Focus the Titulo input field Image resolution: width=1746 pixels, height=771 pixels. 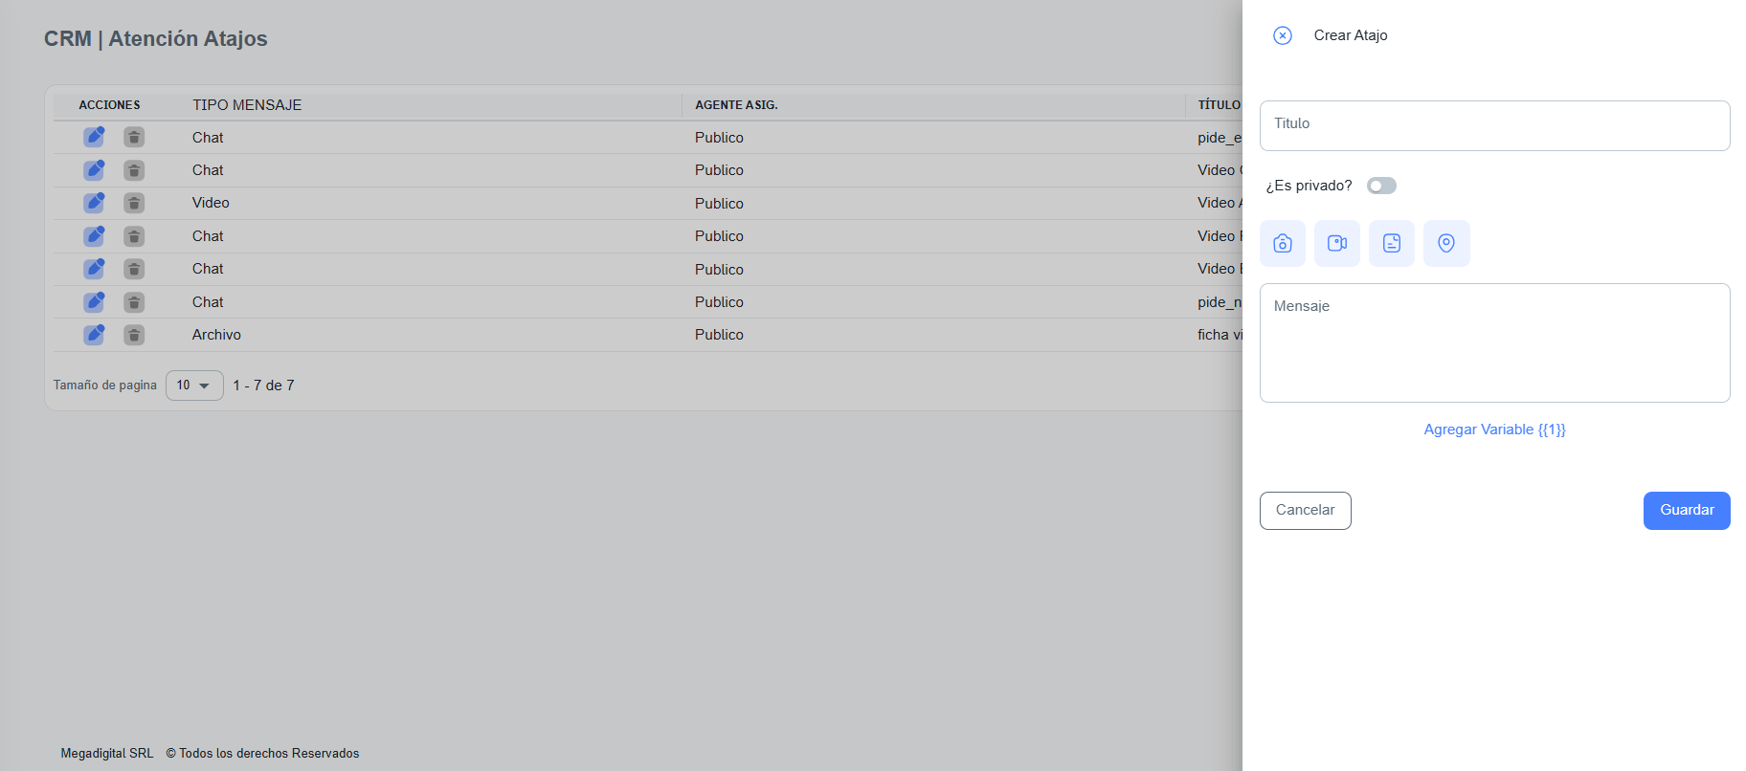click(x=1494, y=125)
